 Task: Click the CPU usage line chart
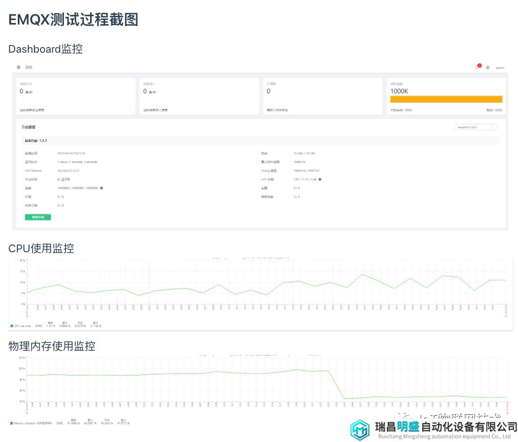[x=267, y=282]
